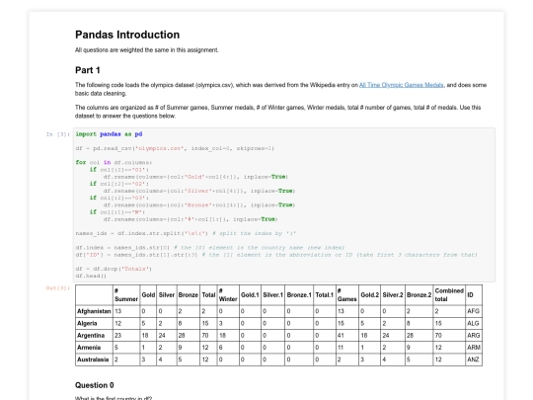Click Afghanistan's # Summer value 13
Screen dimensions: 533x400
(126, 311)
